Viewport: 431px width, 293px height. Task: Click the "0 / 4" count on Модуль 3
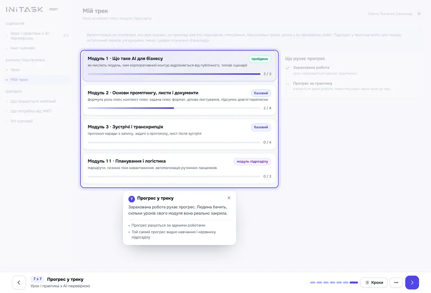pos(267,142)
